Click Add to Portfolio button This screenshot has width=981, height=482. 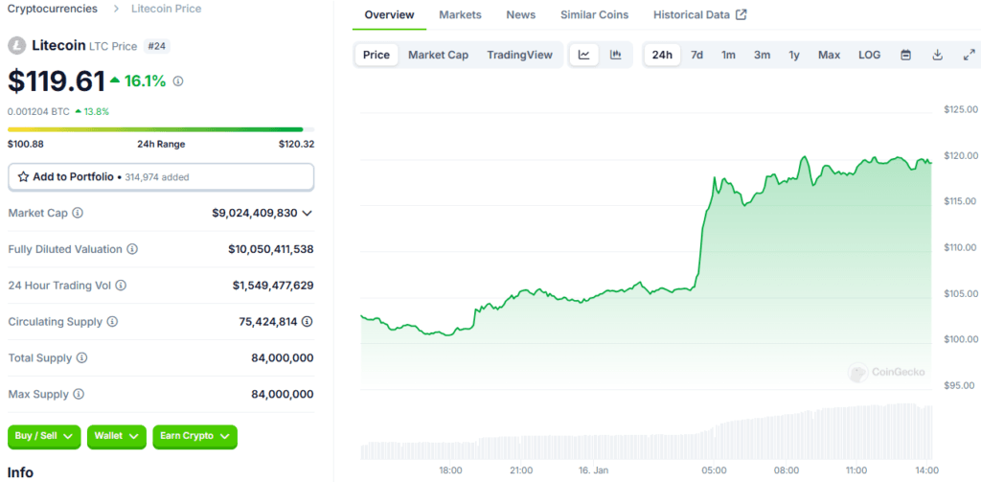coord(161,177)
